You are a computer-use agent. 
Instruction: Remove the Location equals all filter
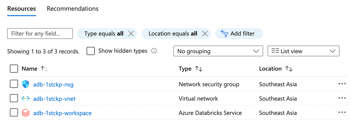click(x=205, y=34)
